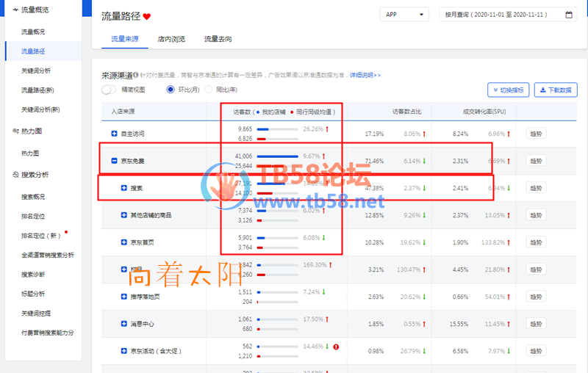Open 搜索概况 in the sidebar
The image size is (588, 373).
click(x=33, y=197)
